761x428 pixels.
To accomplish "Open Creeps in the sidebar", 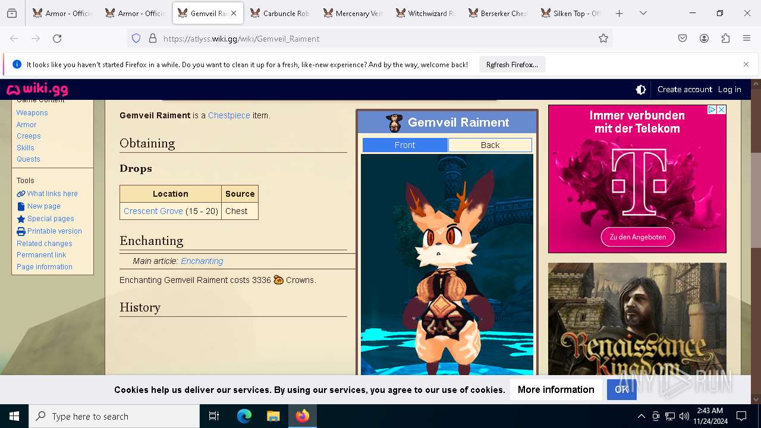I will pos(29,136).
